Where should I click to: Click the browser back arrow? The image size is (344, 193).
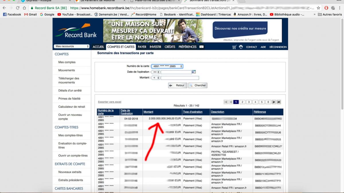tap(4, 8)
